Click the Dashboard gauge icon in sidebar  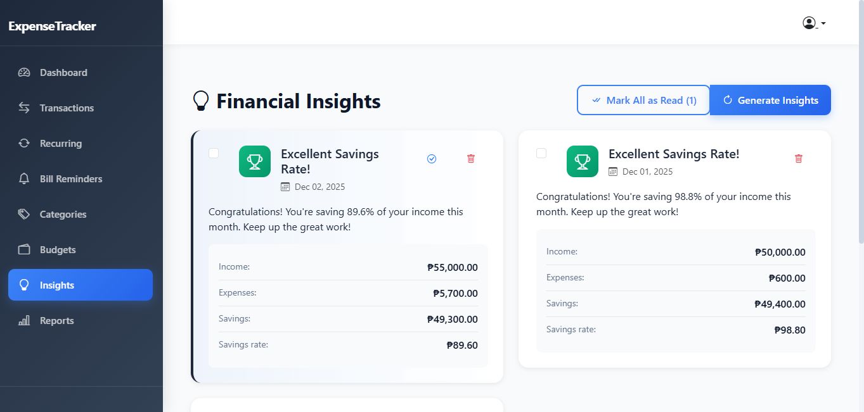[24, 72]
